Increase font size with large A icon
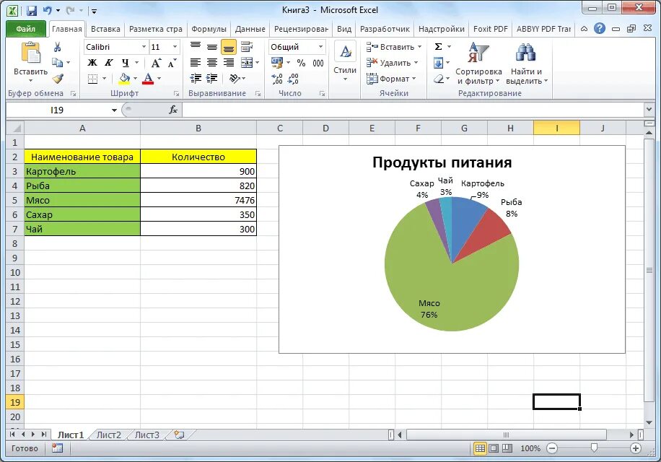Viewport: 661px width, 462px height. click(x=156, y=64)
